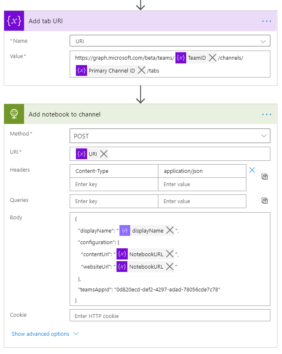This screenshot has height=354, width=282.
Task: Switch Queries to text mode icon
Action: point(264,201)
